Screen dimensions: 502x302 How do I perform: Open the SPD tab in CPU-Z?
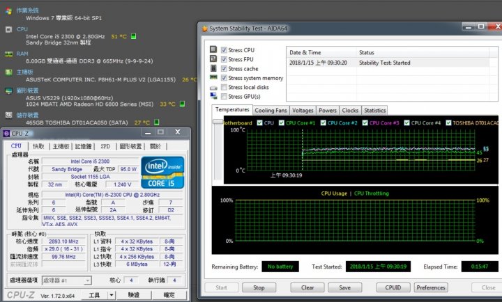[105, 146]
